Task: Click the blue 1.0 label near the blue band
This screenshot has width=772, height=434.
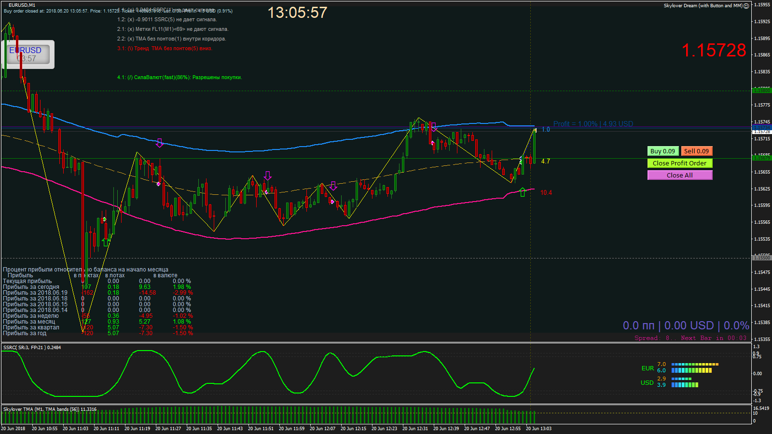Action: coord(546,129)
